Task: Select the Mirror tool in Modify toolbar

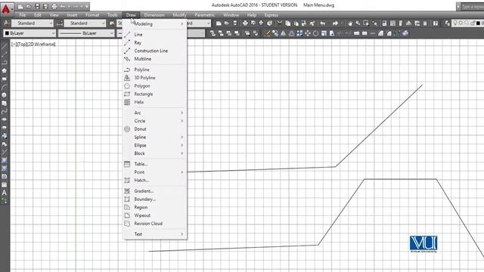Action: pyautogui.click(x=284, y=33)
